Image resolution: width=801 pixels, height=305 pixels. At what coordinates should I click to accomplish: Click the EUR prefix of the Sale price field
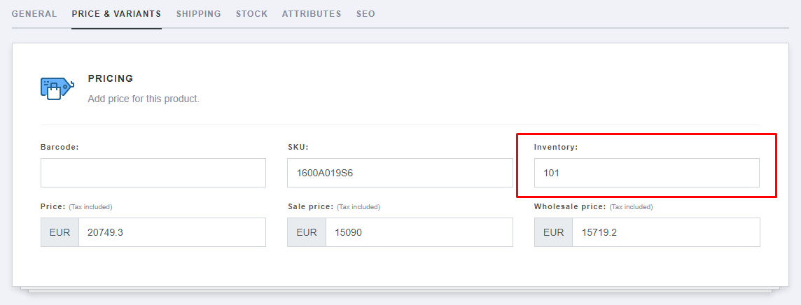(307, 232)
